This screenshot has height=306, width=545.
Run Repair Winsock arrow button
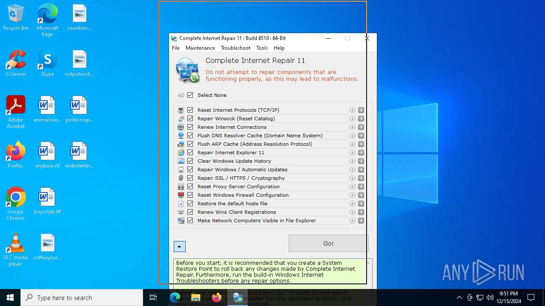361,119
